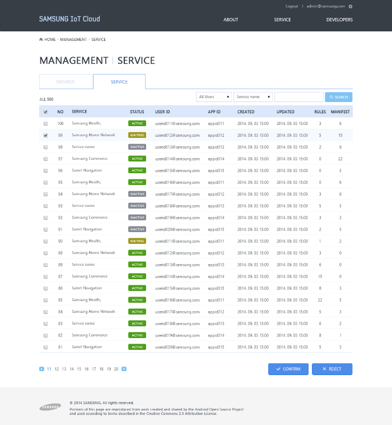
Task: Open the Service name filter dropdown
Action: tap(253, 97)
